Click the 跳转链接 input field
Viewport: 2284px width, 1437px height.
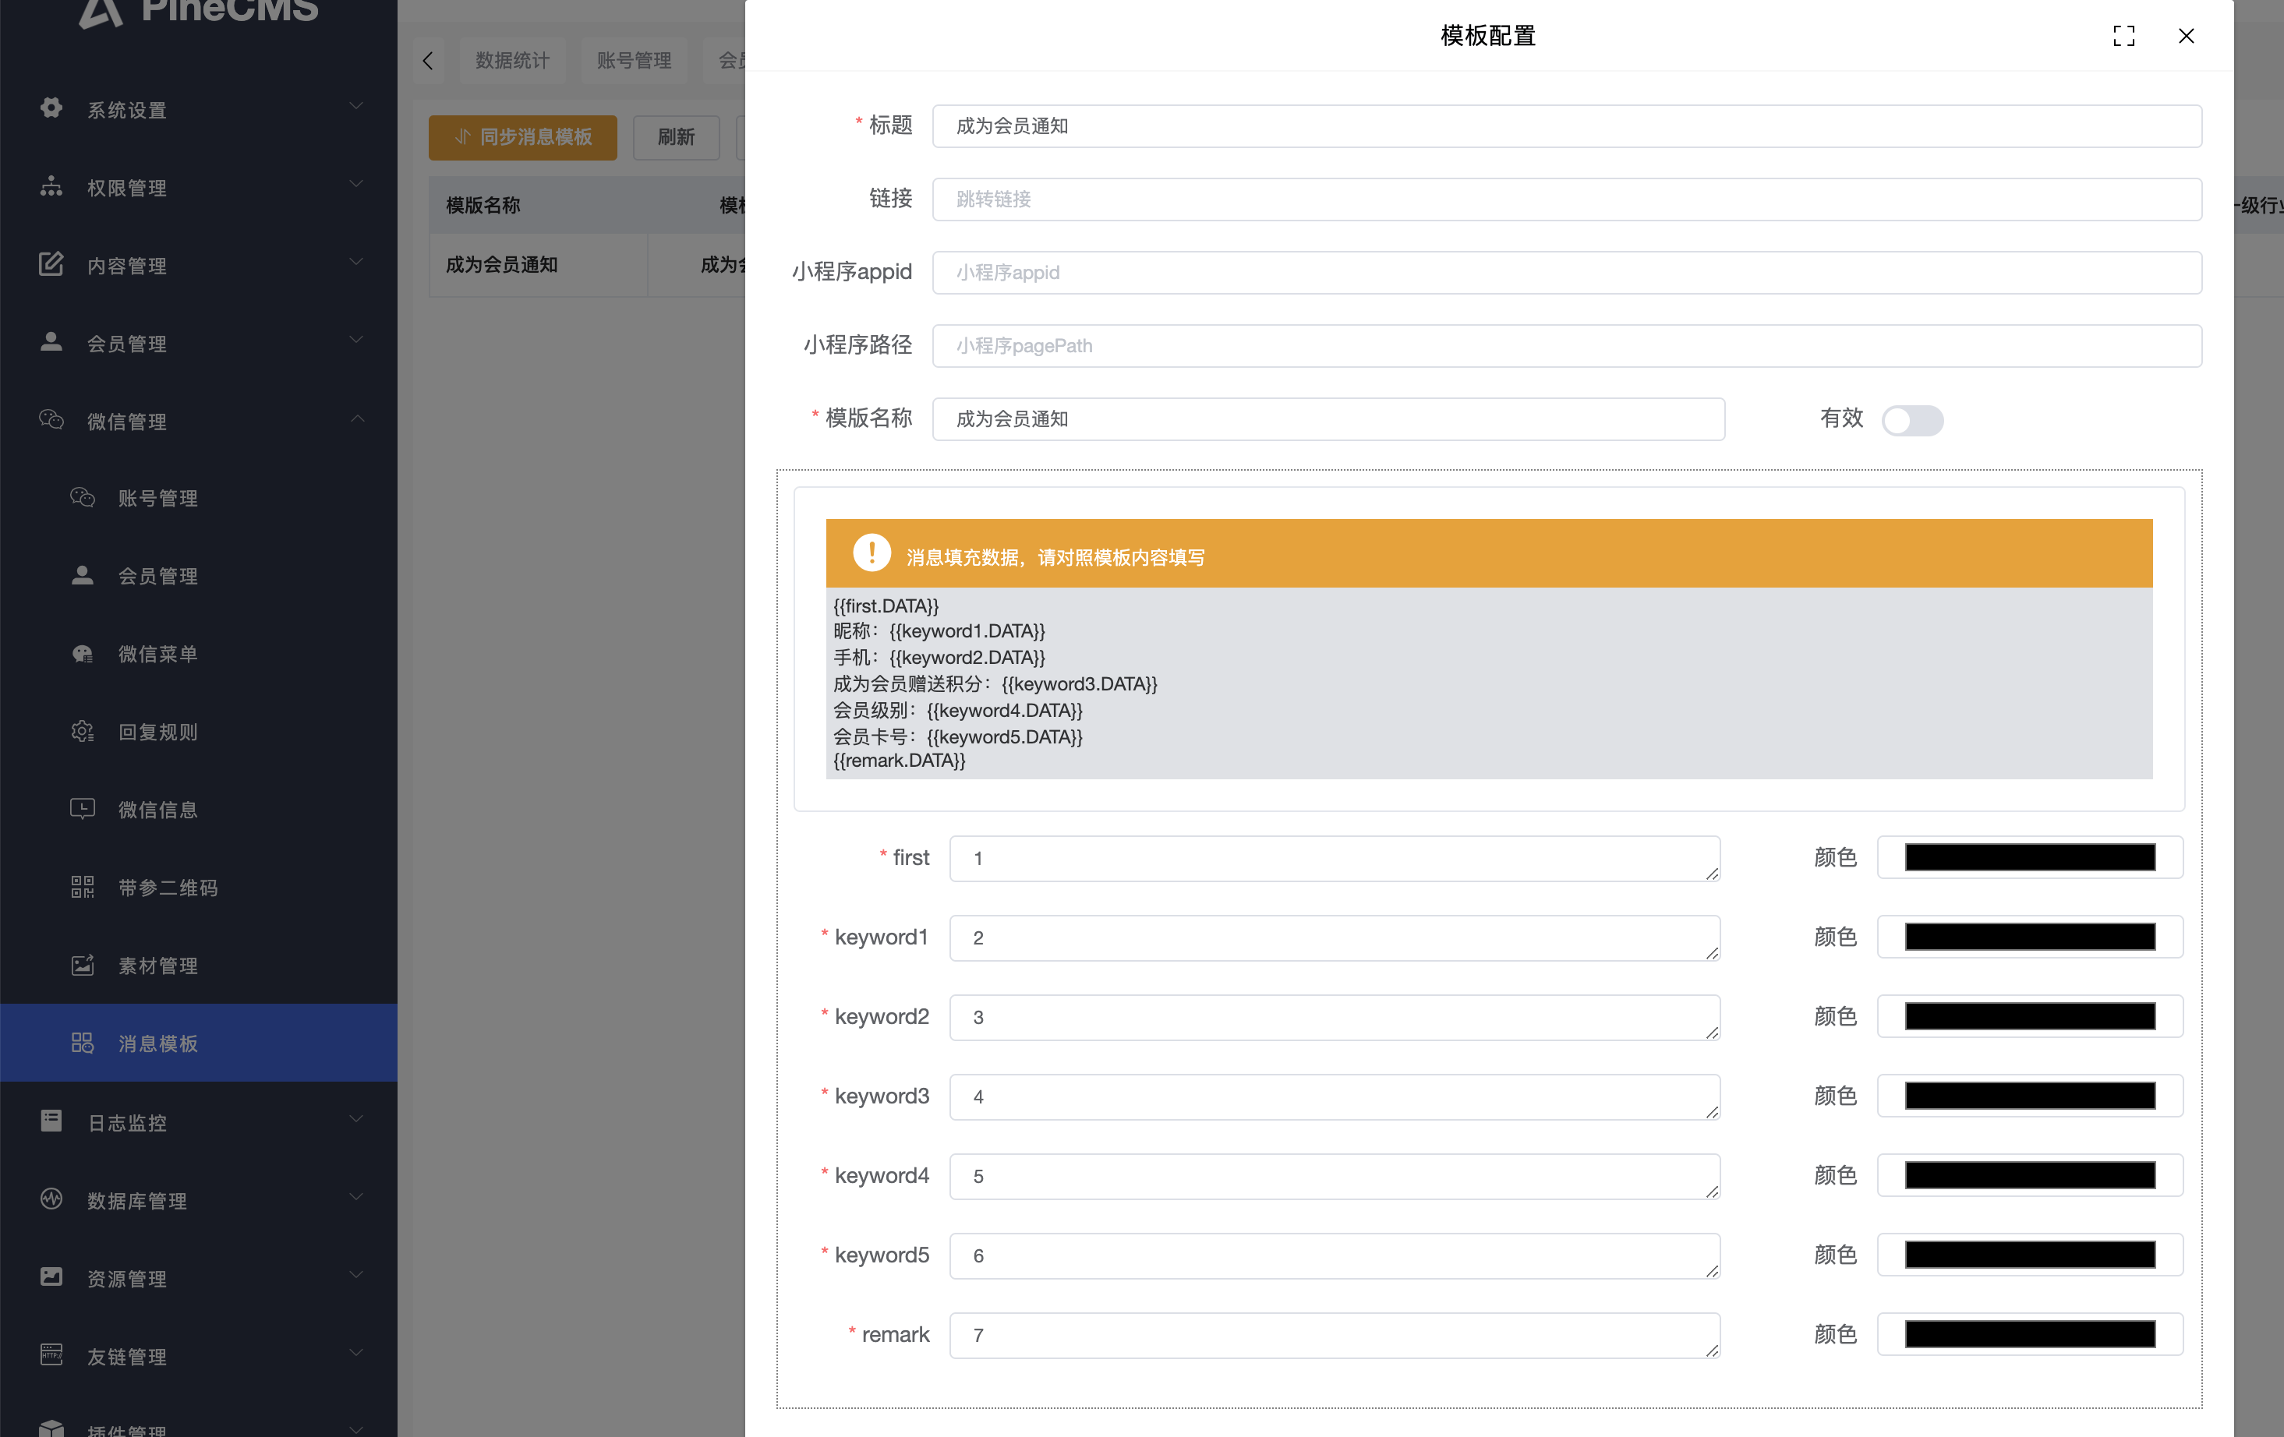[x=1565, y=199]
